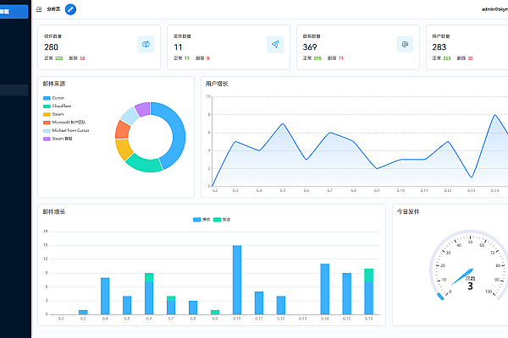The image size is (508, 338).
Task: Click the @ mailbox count icon
Action: tap(405, 45)
